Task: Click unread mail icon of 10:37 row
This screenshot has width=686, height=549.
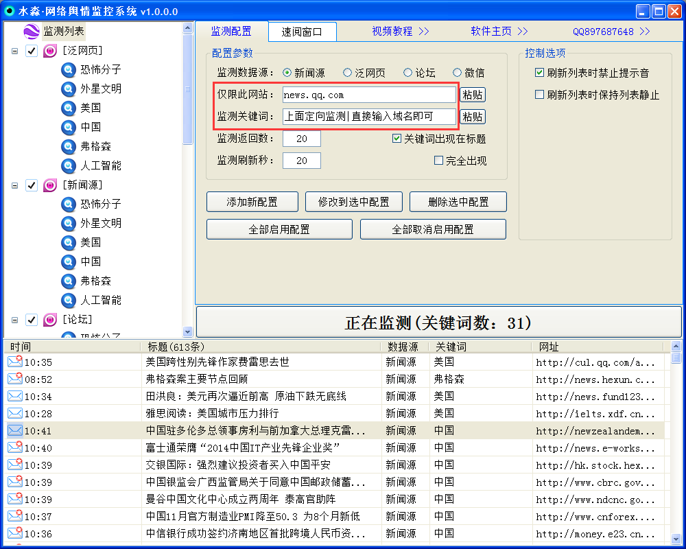Action: [15, 516]
